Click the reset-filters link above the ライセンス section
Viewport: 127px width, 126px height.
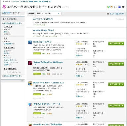(x=13, y=23)
